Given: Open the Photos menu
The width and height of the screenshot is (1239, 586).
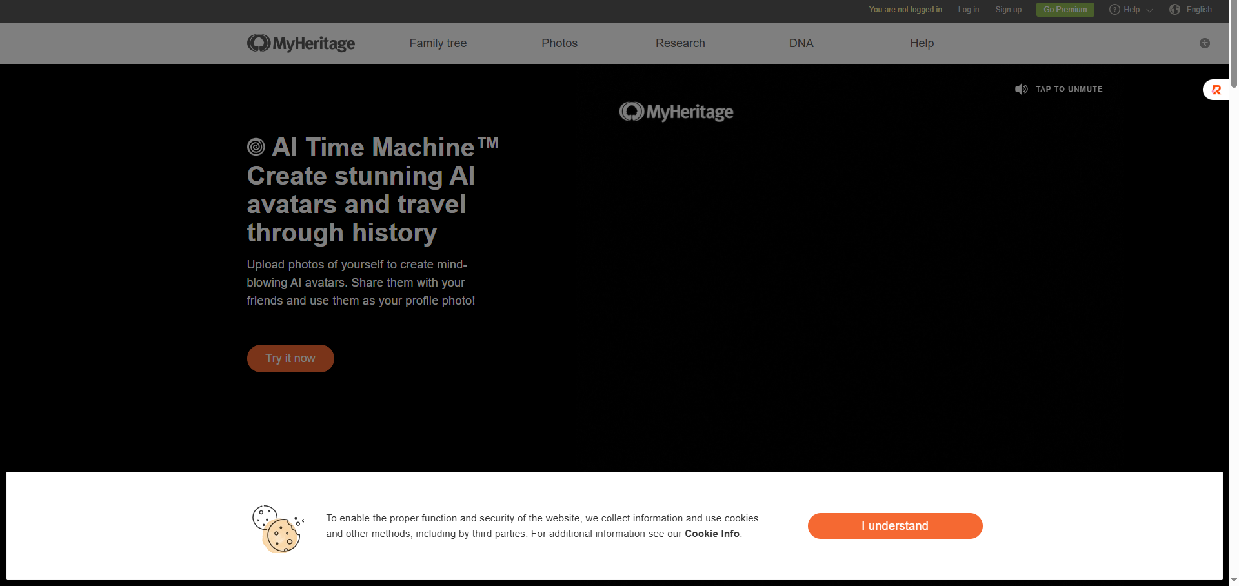Looking at the screenshot, I should (x=559, y=43).
